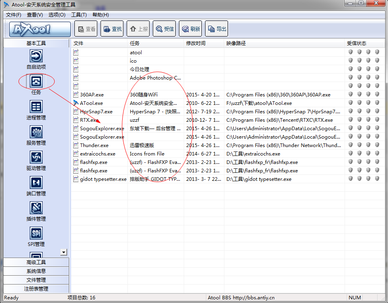Click the 导出 export toolbar button
The image size is (388, 303).
click(217, 29)
